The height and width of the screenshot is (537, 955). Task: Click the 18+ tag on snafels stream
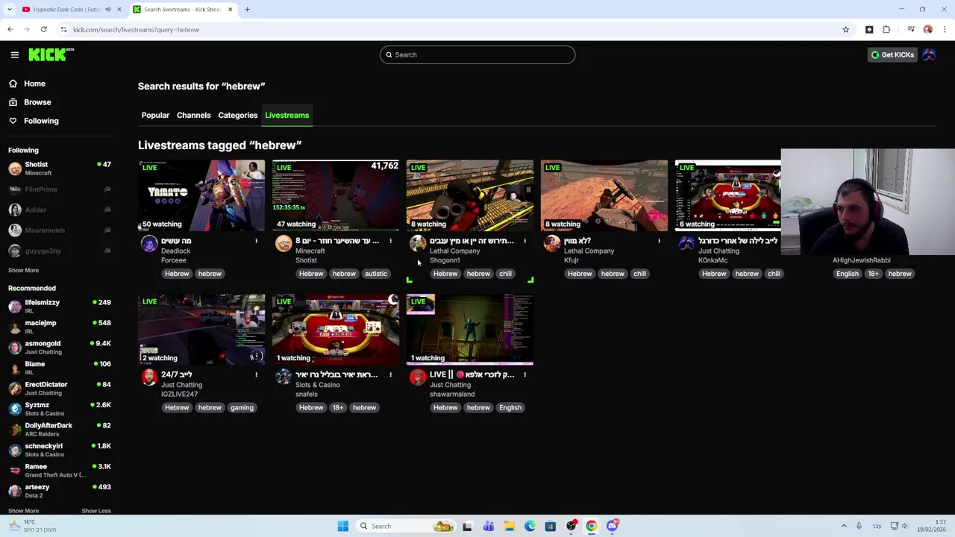tap(338, 408)
